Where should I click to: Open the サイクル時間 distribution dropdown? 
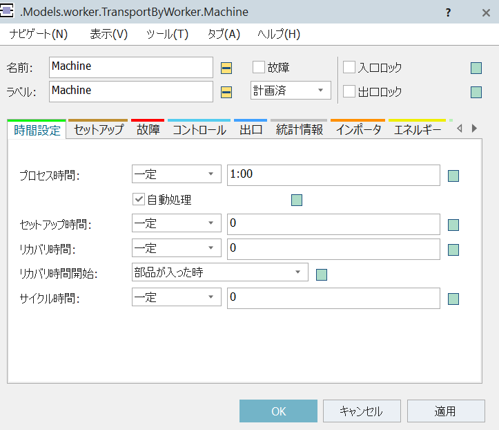coord(176,297)
